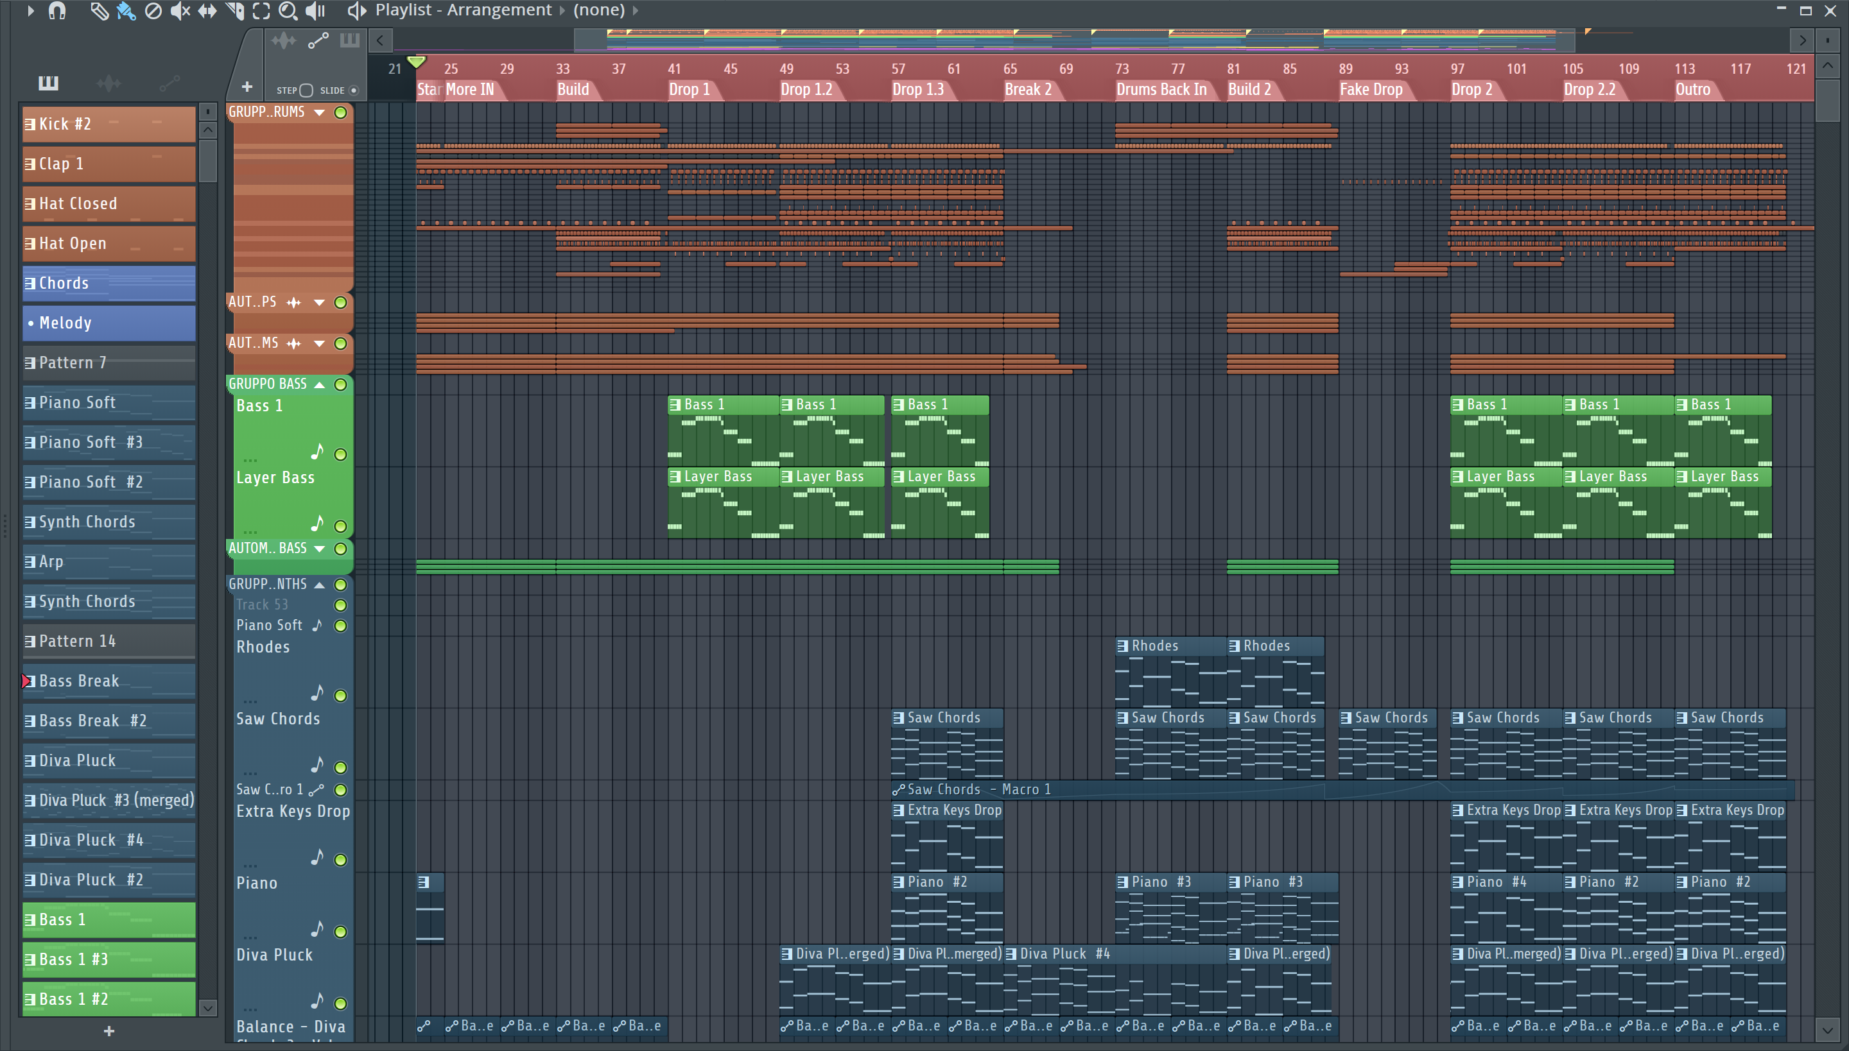Add new pattern with bottom plus

point(109,1030)
